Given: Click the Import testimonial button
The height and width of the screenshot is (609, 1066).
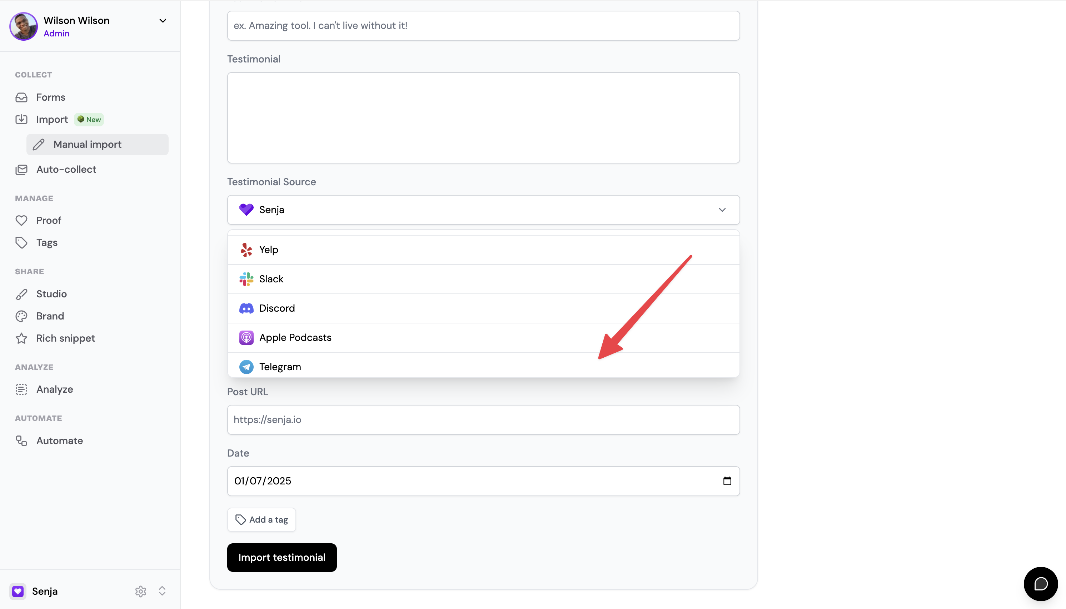Looking at the screenshot, I should (282, 558).
